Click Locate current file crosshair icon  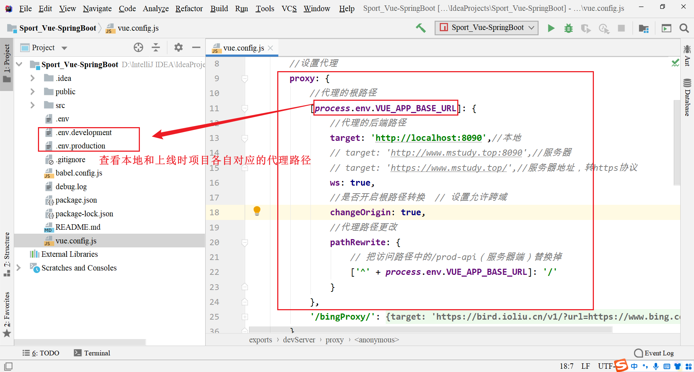coord(138,47)
